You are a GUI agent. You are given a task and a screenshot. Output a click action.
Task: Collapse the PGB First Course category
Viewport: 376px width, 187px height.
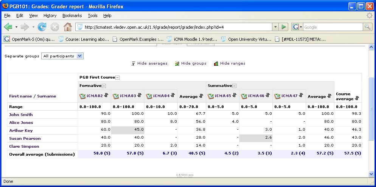point(118,77)
